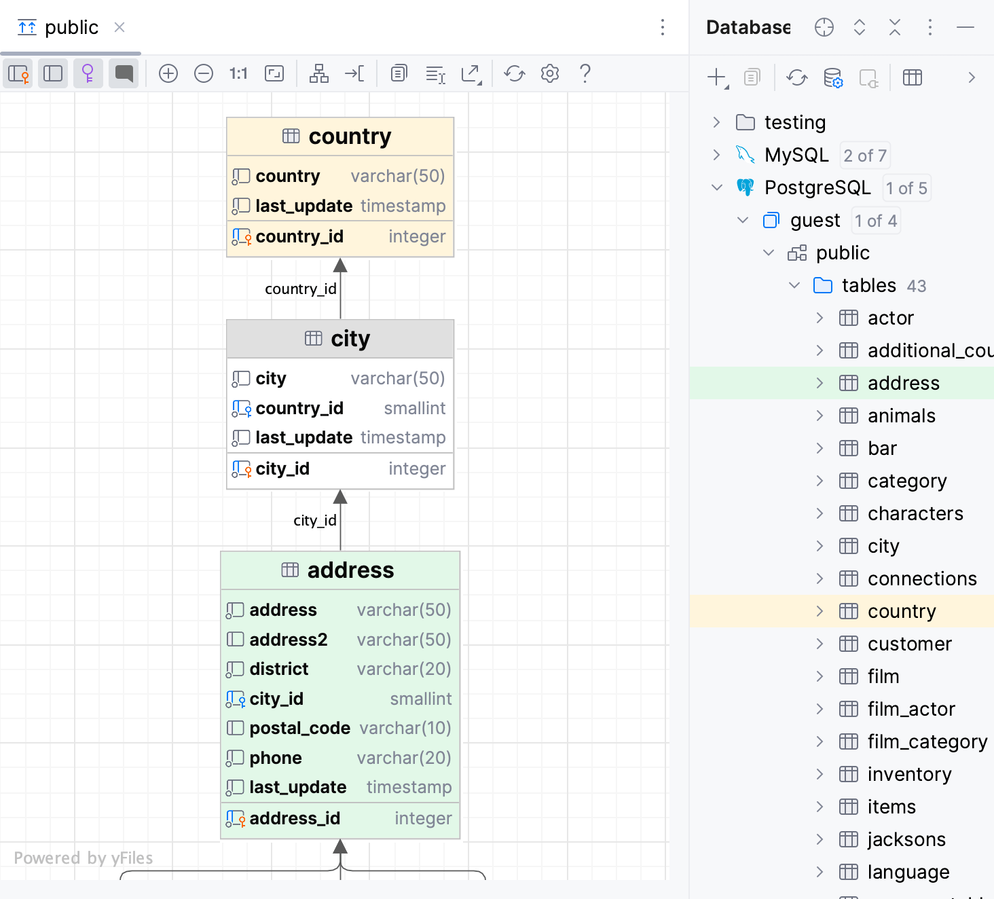Click the '1 of 5' schema count

pos(906,188)
